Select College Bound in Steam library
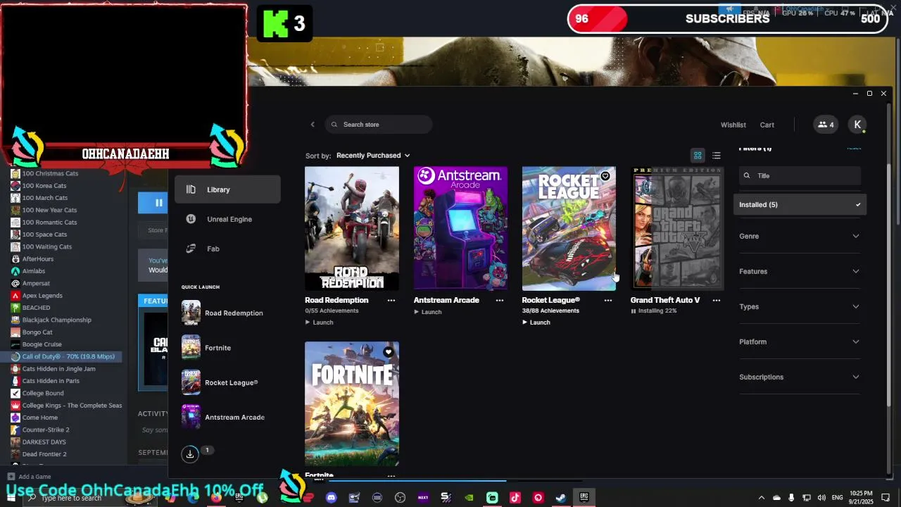901x507 pixels. pyautogui.click(x=43, y=393)
